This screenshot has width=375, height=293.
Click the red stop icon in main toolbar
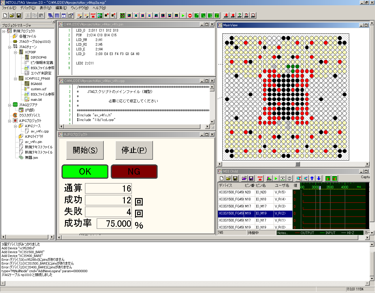click(190, 16)
